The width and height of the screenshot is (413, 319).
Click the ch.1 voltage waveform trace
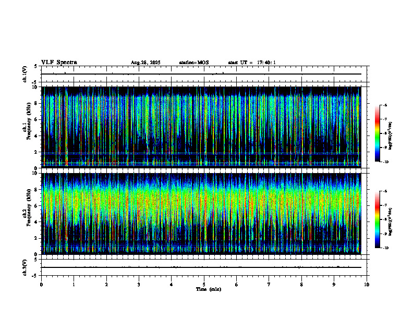201,74
